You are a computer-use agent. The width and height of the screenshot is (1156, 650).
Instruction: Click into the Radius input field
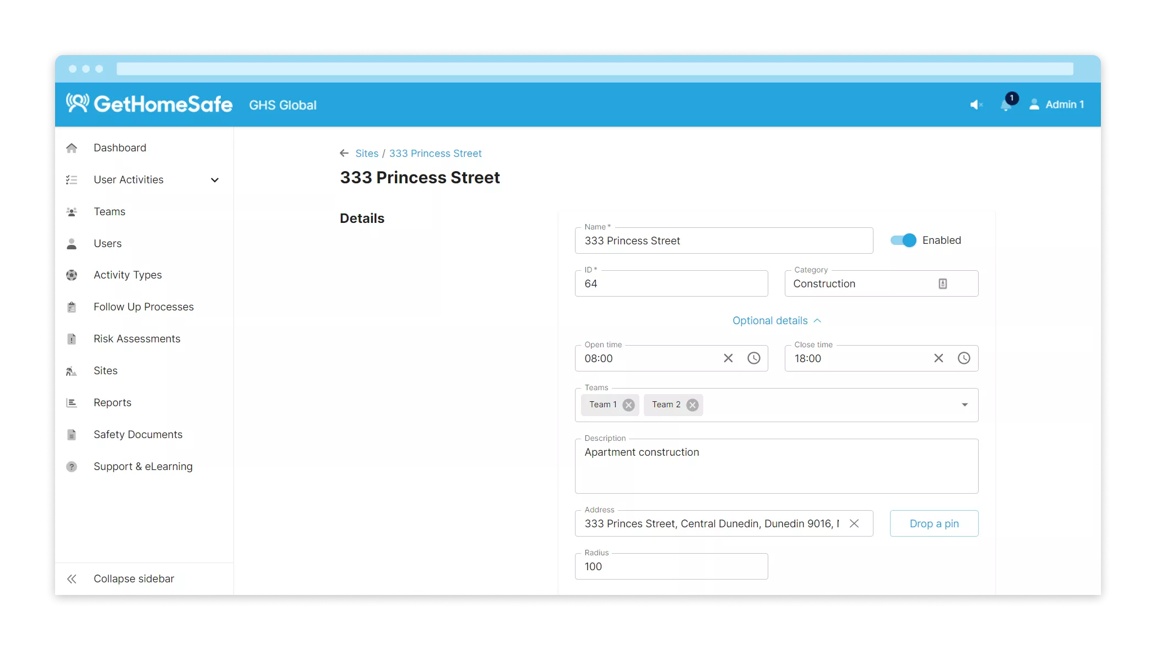(671, 567)
